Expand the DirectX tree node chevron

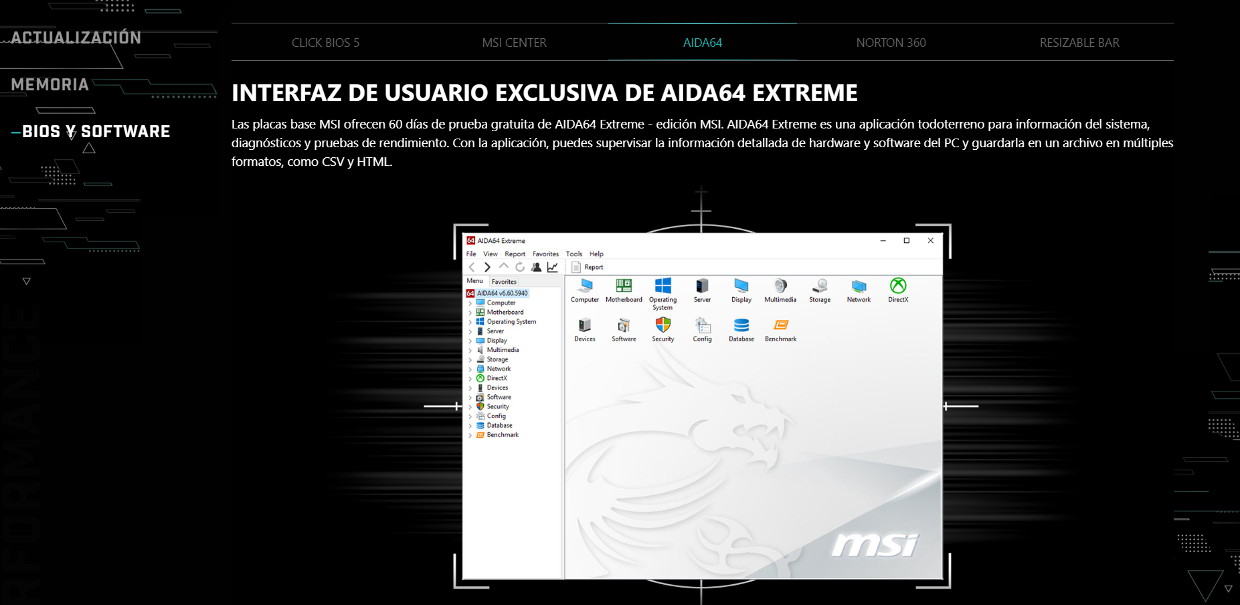[470, 378]
